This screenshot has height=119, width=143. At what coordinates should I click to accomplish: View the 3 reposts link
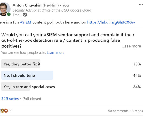tap(137, 111)
